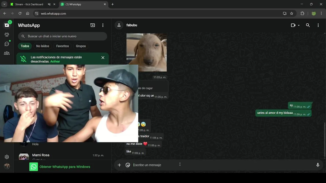Start a video call with fabubu

tap(293, 25)
